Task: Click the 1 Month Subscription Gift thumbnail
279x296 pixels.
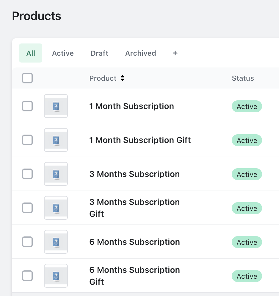Action: pyautogui.click(x=56, y=140)
